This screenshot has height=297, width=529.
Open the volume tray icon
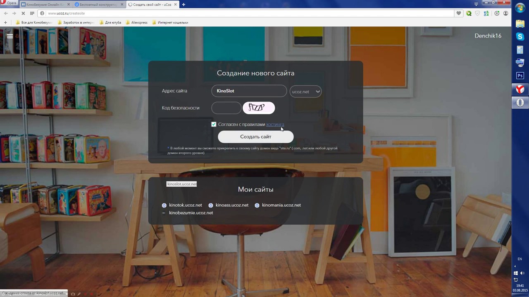point(523,273)
